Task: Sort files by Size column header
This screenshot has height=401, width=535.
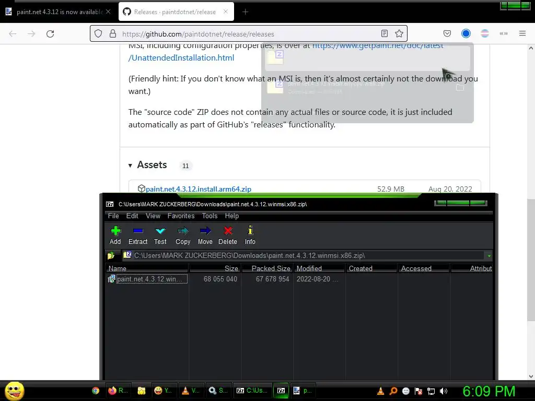Action: [x=215, y=268]
